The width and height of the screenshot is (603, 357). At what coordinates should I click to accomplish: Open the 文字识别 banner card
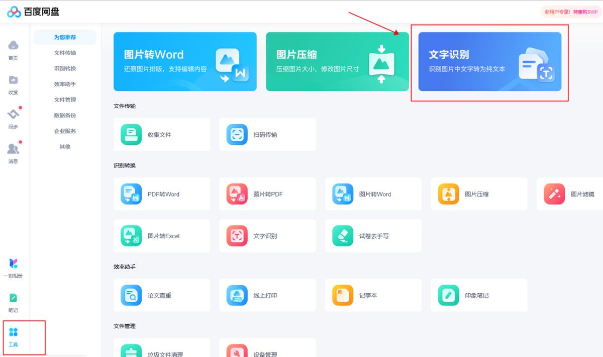coord(489,62)
